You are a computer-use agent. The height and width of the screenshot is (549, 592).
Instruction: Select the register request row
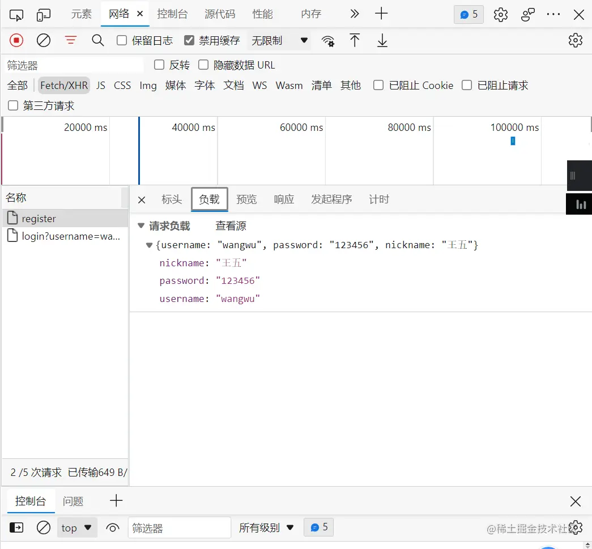[65, 218]
